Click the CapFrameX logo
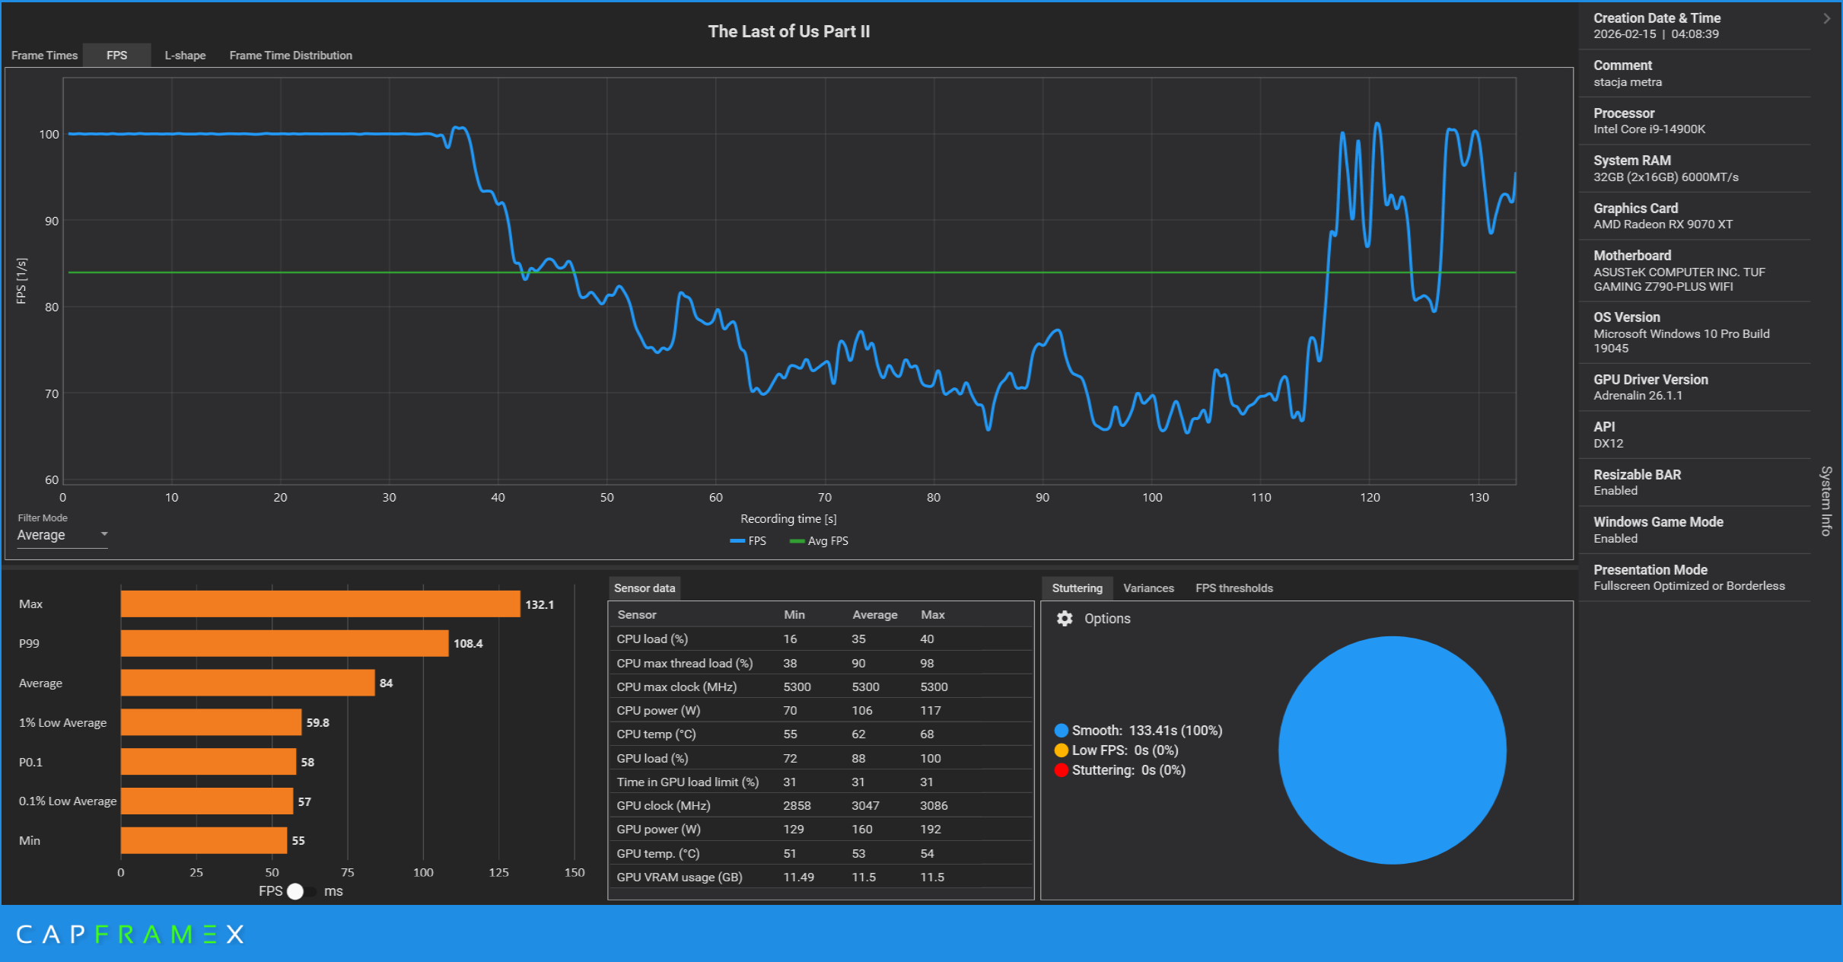Viewport: 1843px width, 962px height. click(x=129, y=934)
